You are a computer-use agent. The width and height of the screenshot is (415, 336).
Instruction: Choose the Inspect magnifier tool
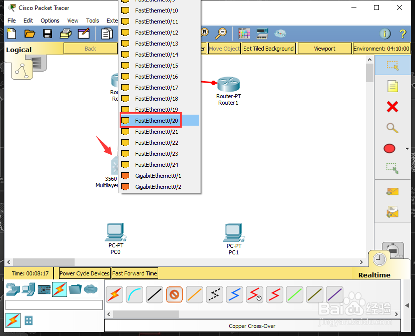(392, 128)
